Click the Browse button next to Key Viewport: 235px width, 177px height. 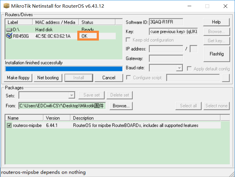point(217,32)
